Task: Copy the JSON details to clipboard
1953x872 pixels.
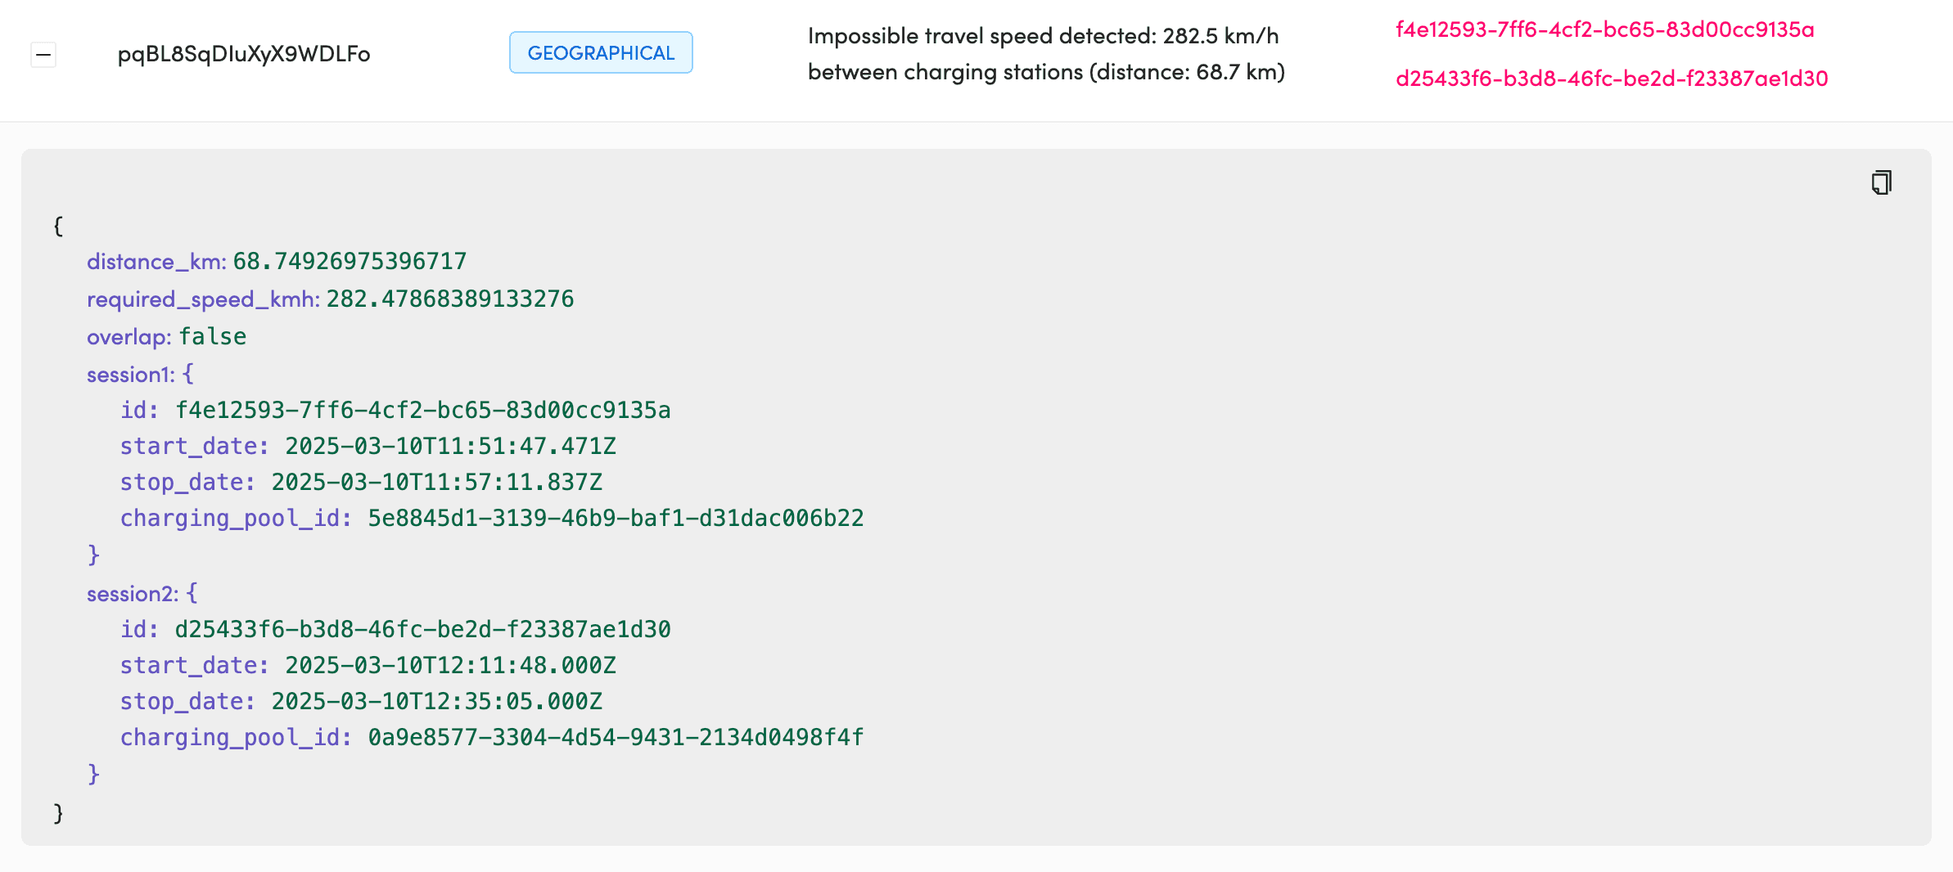Action: tap(1881, 182)
